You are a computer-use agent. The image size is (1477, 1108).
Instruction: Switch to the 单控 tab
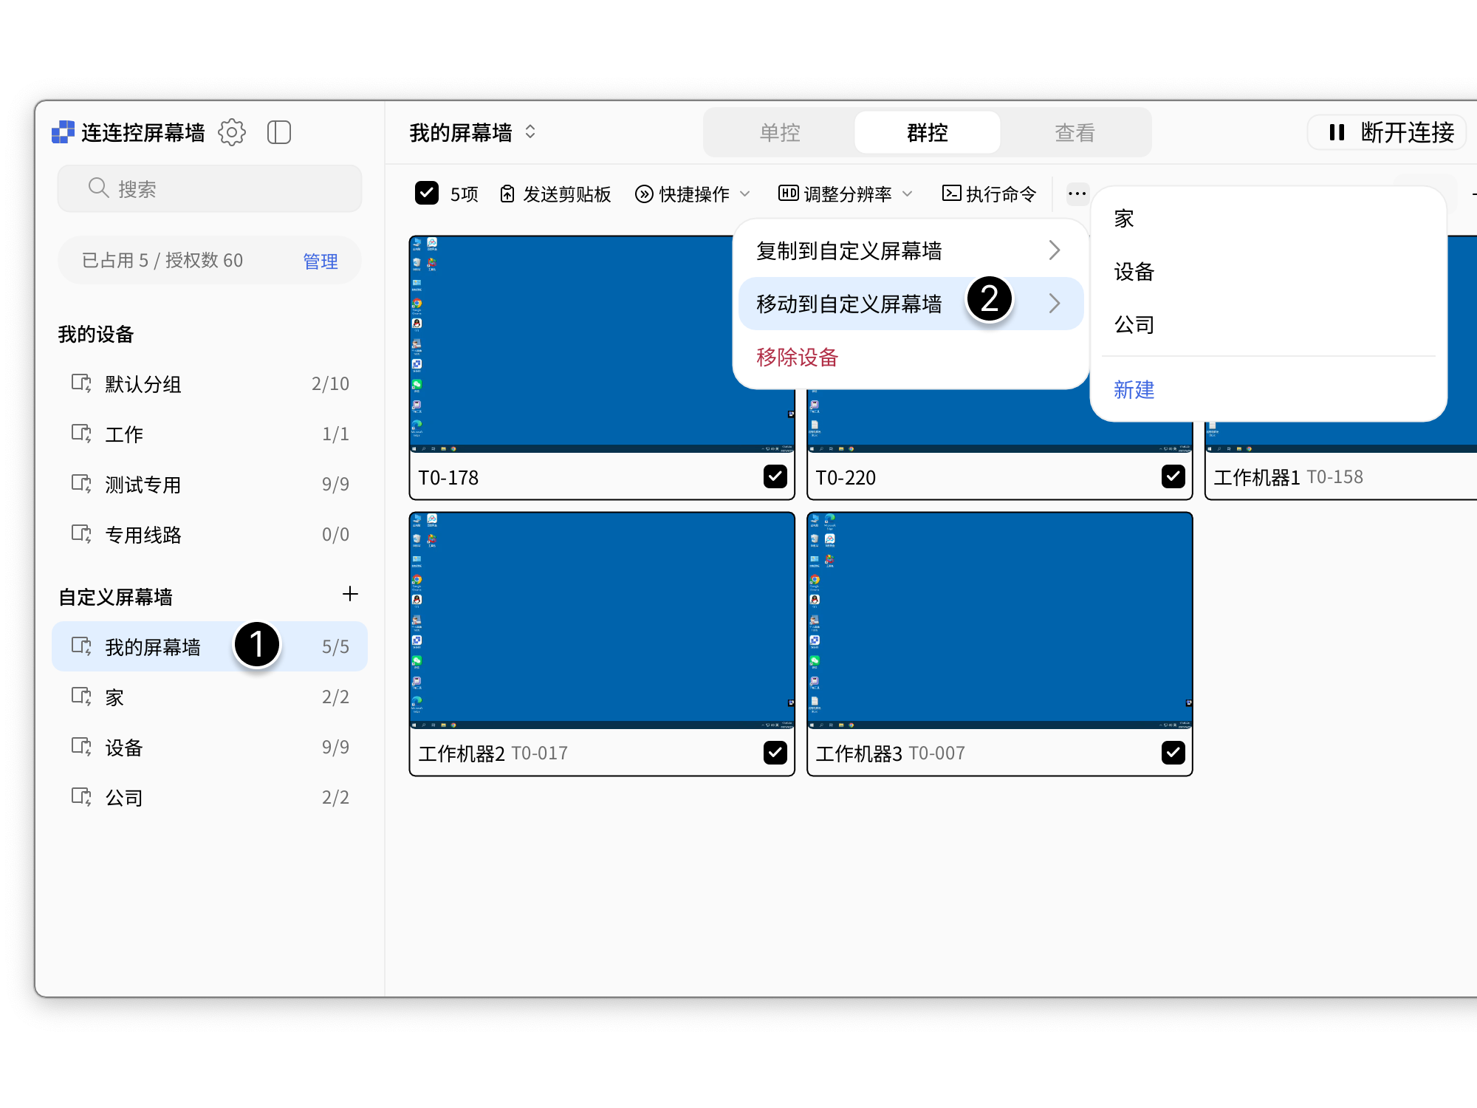coord(779,132)
